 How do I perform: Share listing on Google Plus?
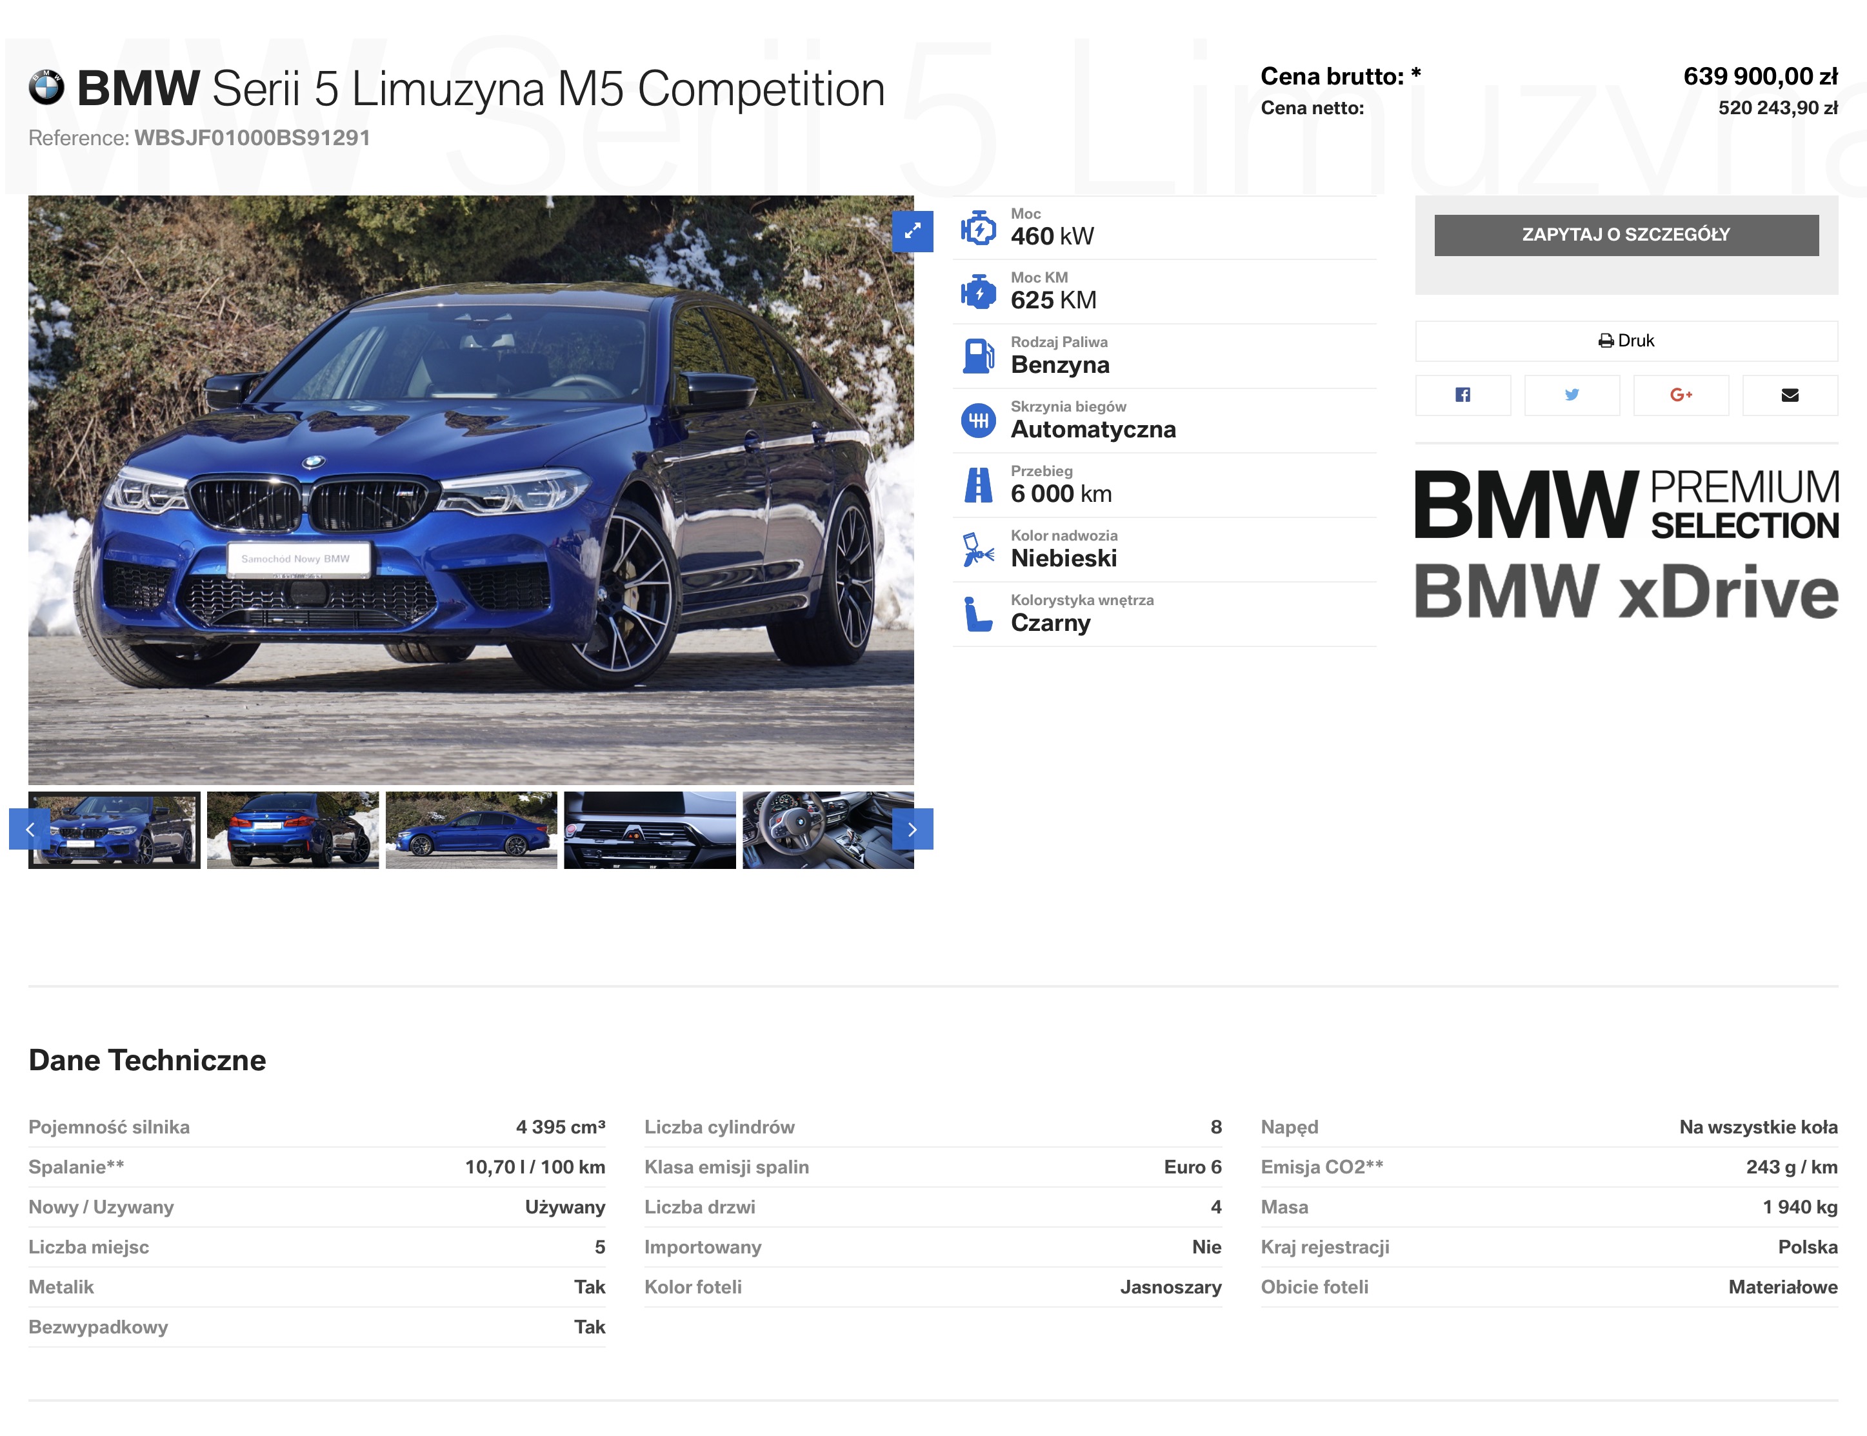(1681, 395)
